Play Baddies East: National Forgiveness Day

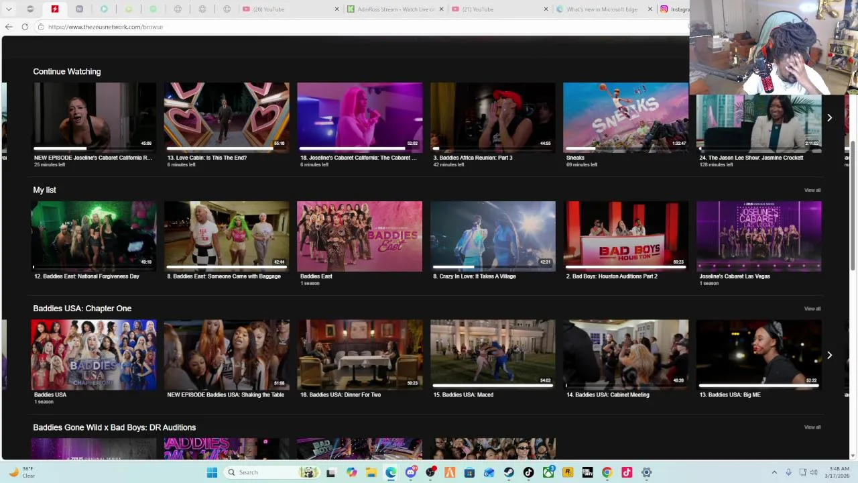coord(94,236)
